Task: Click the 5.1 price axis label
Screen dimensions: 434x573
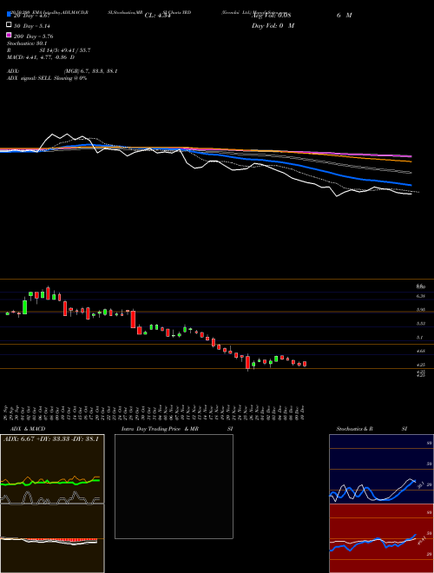Action: (420, 338)
